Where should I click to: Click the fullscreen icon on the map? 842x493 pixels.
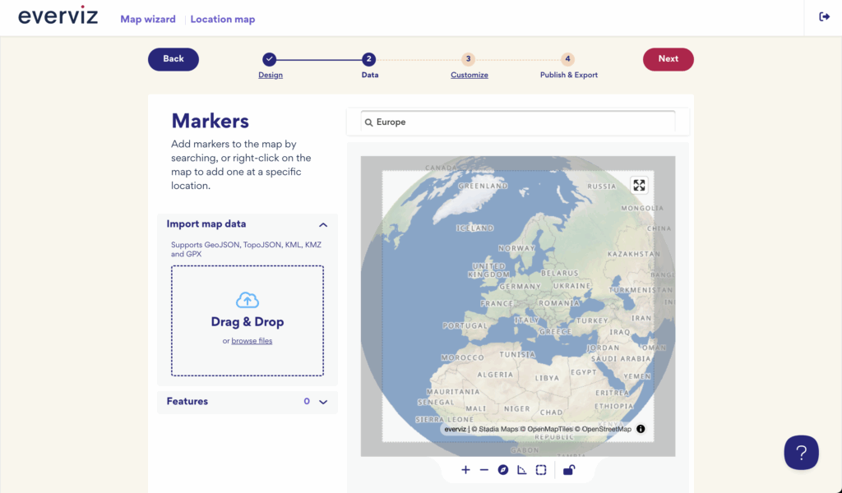pyautogui.click(x=640, y=186)
